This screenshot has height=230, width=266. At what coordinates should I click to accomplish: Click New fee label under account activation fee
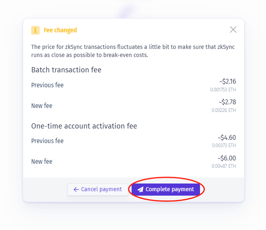(42, 162)
